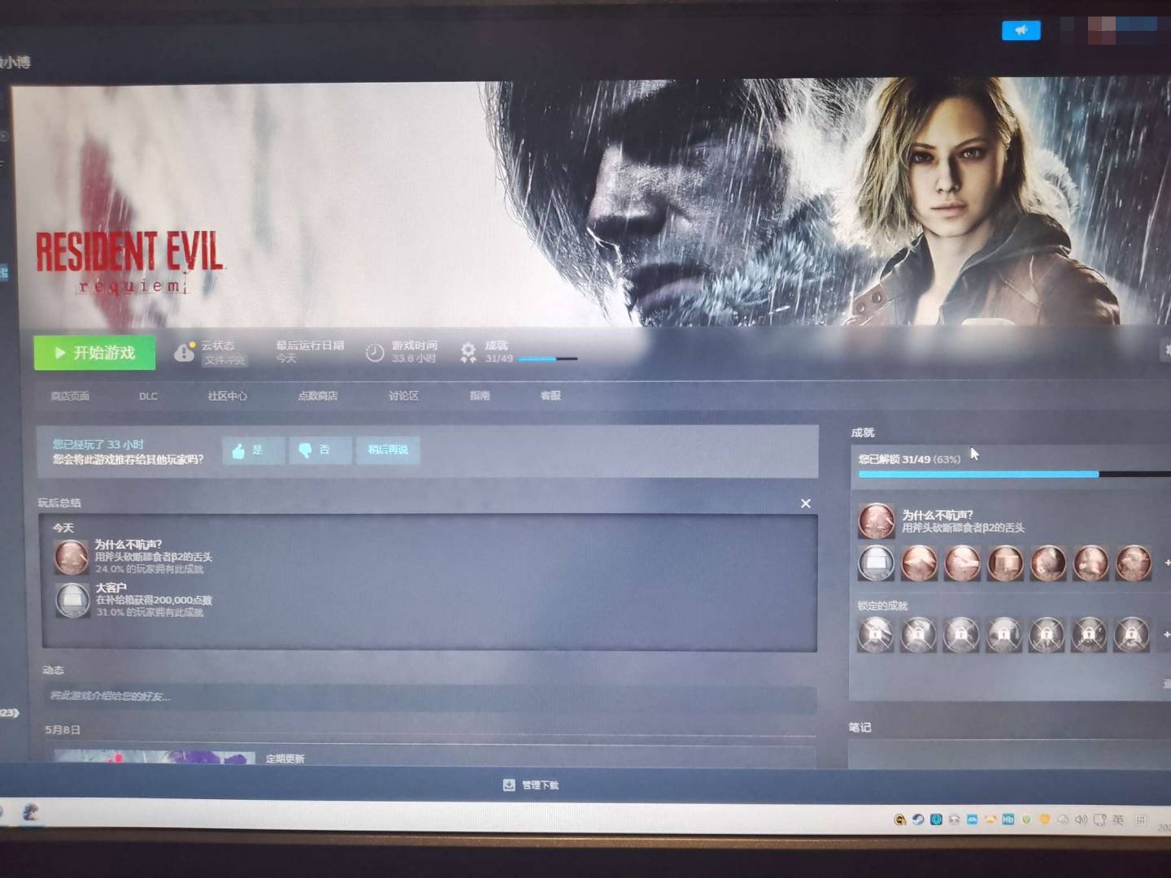Click the green 开始游戏 play button

[x=95, y=353]
